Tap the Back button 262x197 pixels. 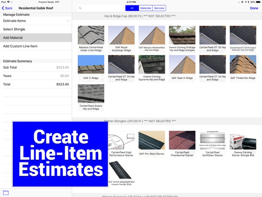point(7,8)
